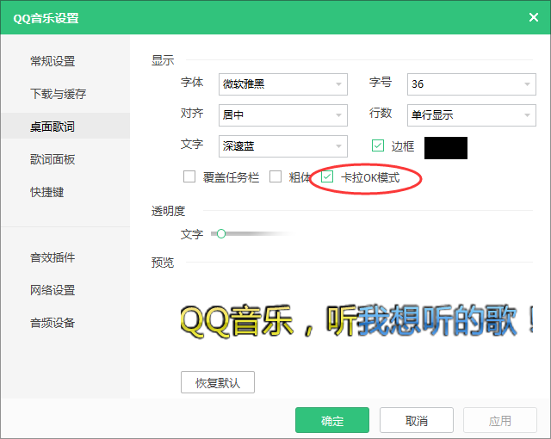Enable the 粗体 bold checkbox
This screenshot has width=551, height=439.
(x=275, y=177)
